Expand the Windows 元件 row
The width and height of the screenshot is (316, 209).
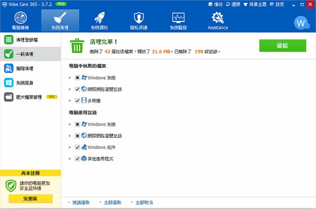(x=70, y=147)
